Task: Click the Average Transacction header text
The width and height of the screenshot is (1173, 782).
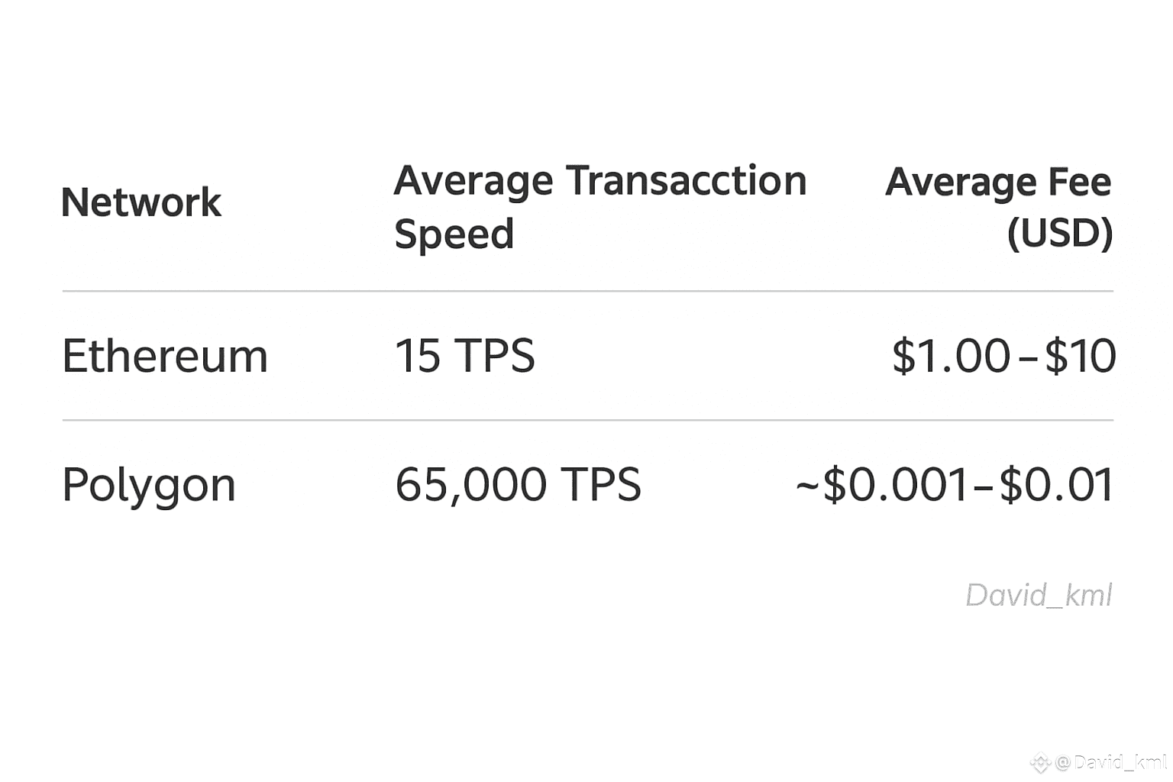Action: coord(600,181)
